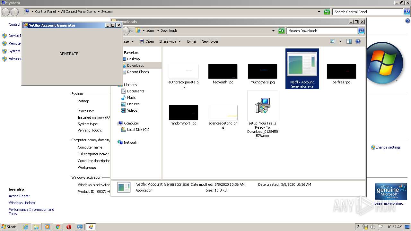Select the setup_Your File Is Ready installer icon
This screenshot has width=411, height=231.
tap(263, 106)
